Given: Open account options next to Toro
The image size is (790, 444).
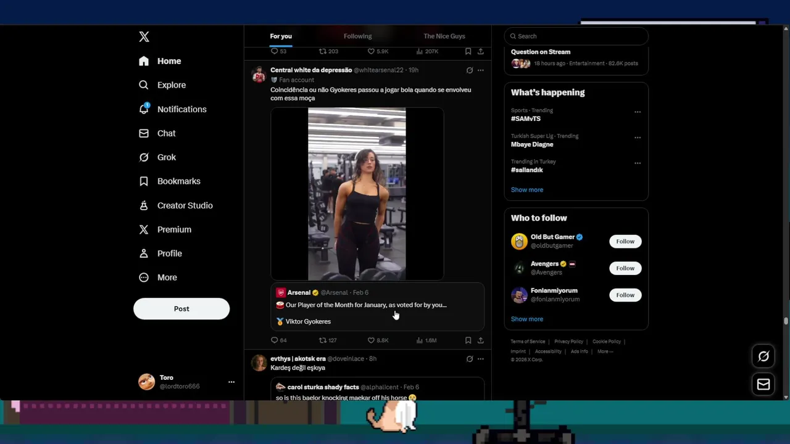Looking at the screenshot, I should (x=231, y=382).
